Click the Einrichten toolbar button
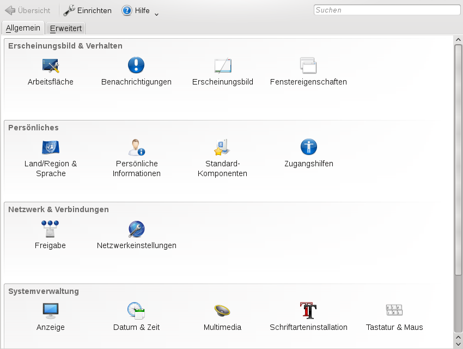The image size is (463, 349). click(x=88, y=10)
